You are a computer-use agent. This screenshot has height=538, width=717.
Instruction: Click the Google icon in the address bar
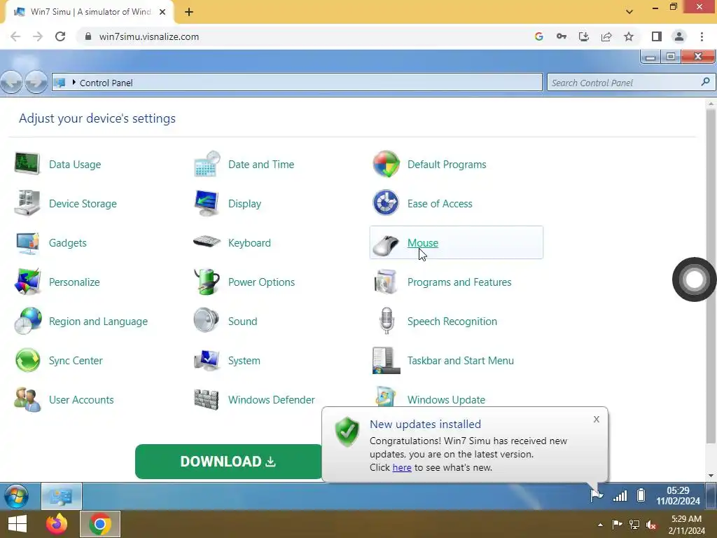538,36
